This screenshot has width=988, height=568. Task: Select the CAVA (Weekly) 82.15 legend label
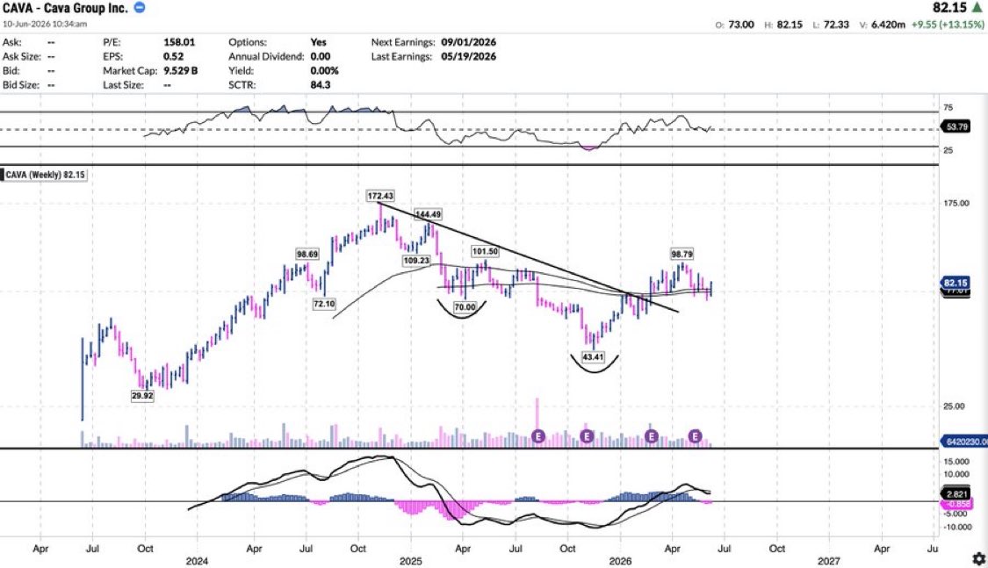point(45,175)
